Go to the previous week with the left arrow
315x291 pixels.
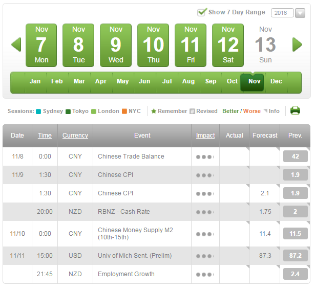pyautogui.click(x=16, y=44)
